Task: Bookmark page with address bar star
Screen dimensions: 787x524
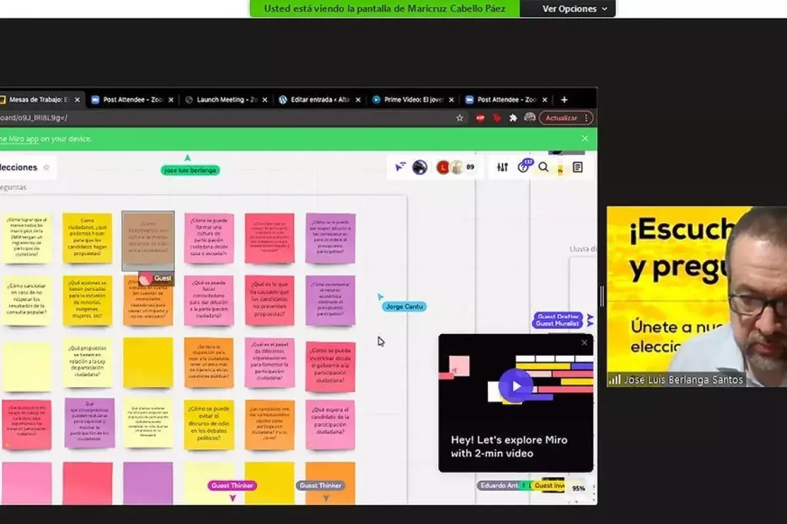Action: (x=460, y=118)
